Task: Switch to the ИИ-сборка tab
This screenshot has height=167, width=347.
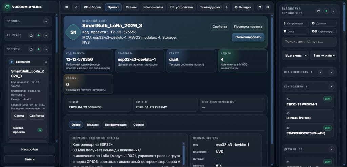Action: pos(92,7)
